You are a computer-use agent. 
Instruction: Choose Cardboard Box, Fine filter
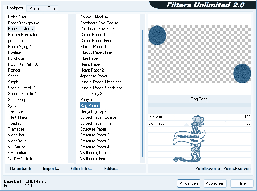click(97, 29)
